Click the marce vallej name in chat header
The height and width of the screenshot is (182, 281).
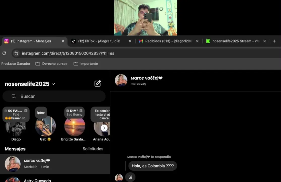(147, 78)
